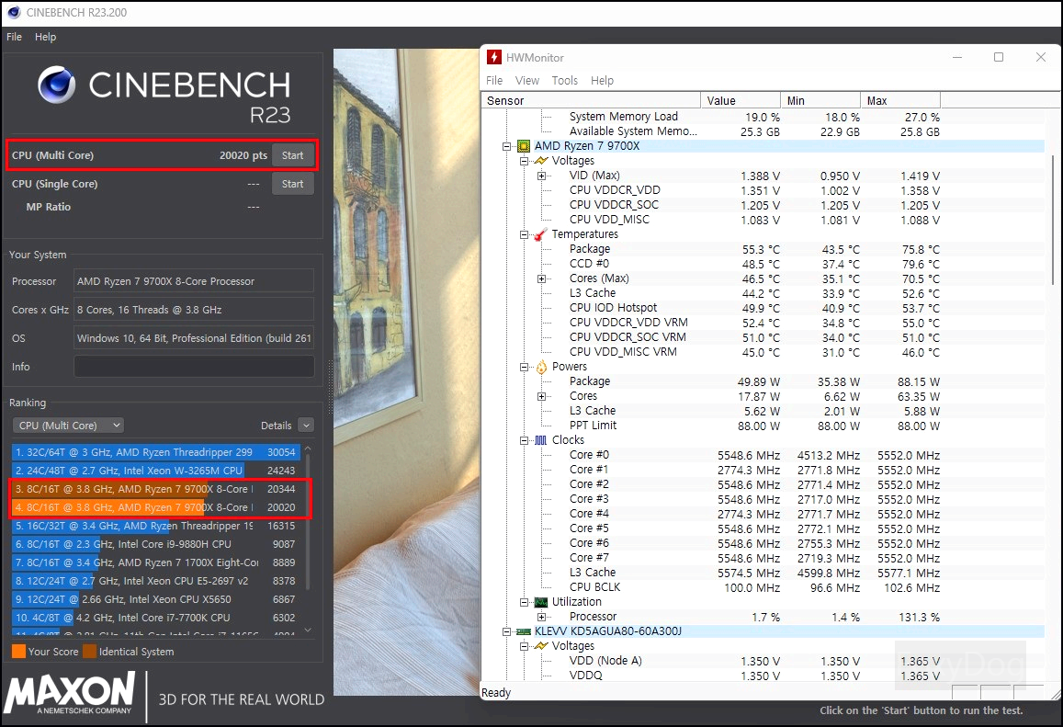1063x727 pixels.
Task: Click the Voltages lightning icon under Ryzen
Action: click(541, 161)
